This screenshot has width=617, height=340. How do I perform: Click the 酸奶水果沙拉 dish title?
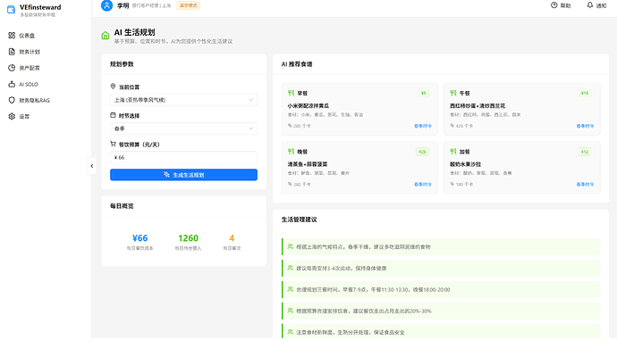point(465,164)
